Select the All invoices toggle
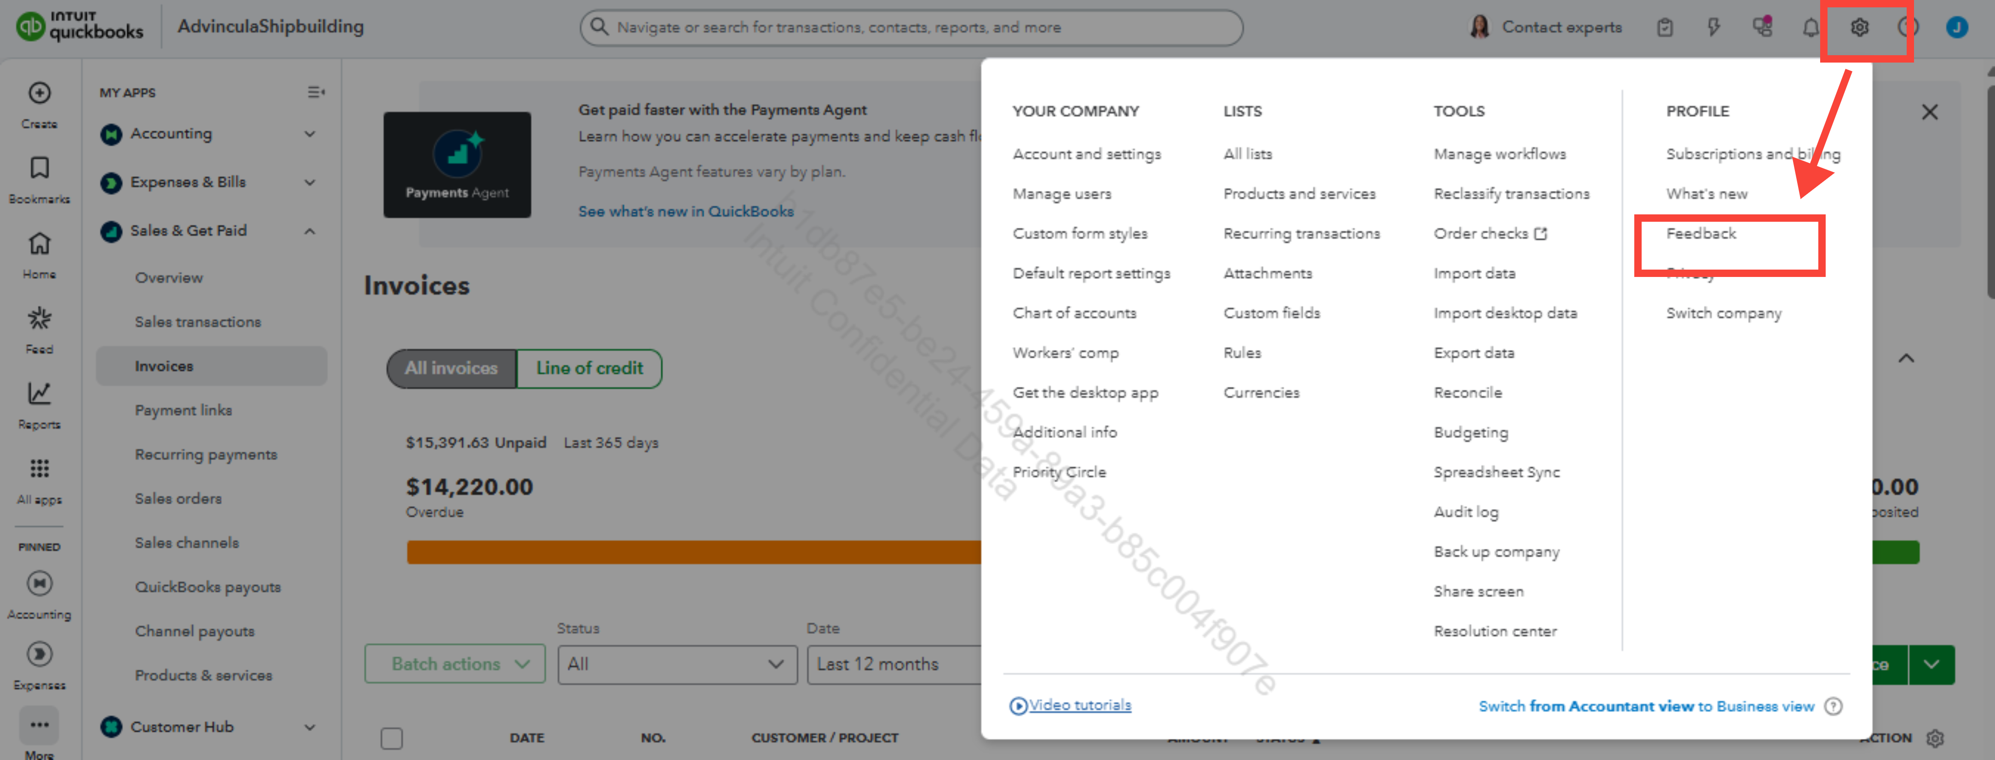The height and width of the screenshot is (760, 1995). (451, 368)
